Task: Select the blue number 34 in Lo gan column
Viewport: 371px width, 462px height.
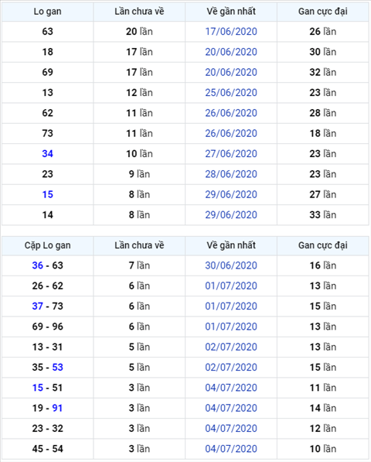Action: 48,153
